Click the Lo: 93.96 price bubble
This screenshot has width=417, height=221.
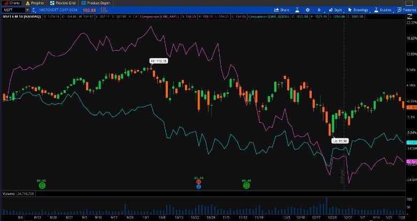[340, 141]
